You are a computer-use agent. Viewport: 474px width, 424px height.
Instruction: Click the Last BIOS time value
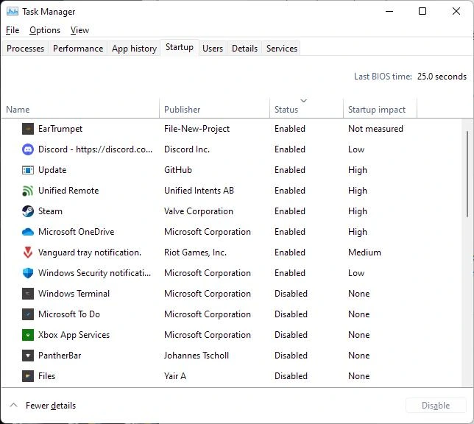click(442, 77)
